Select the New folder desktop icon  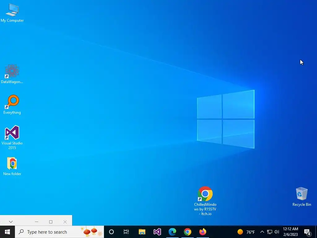[12, 166]
